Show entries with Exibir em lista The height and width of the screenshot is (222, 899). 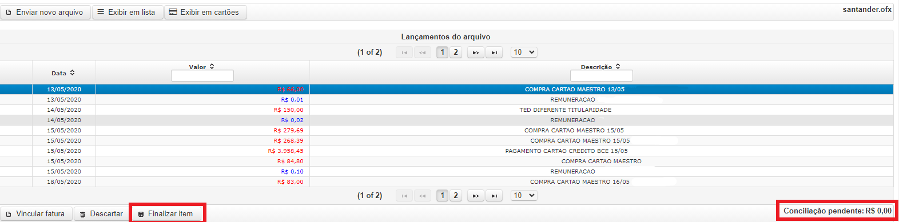point(128,12)
